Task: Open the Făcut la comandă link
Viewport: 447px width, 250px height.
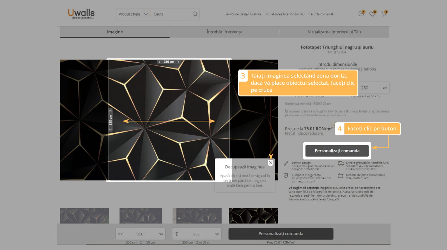Action: [321, 14]
